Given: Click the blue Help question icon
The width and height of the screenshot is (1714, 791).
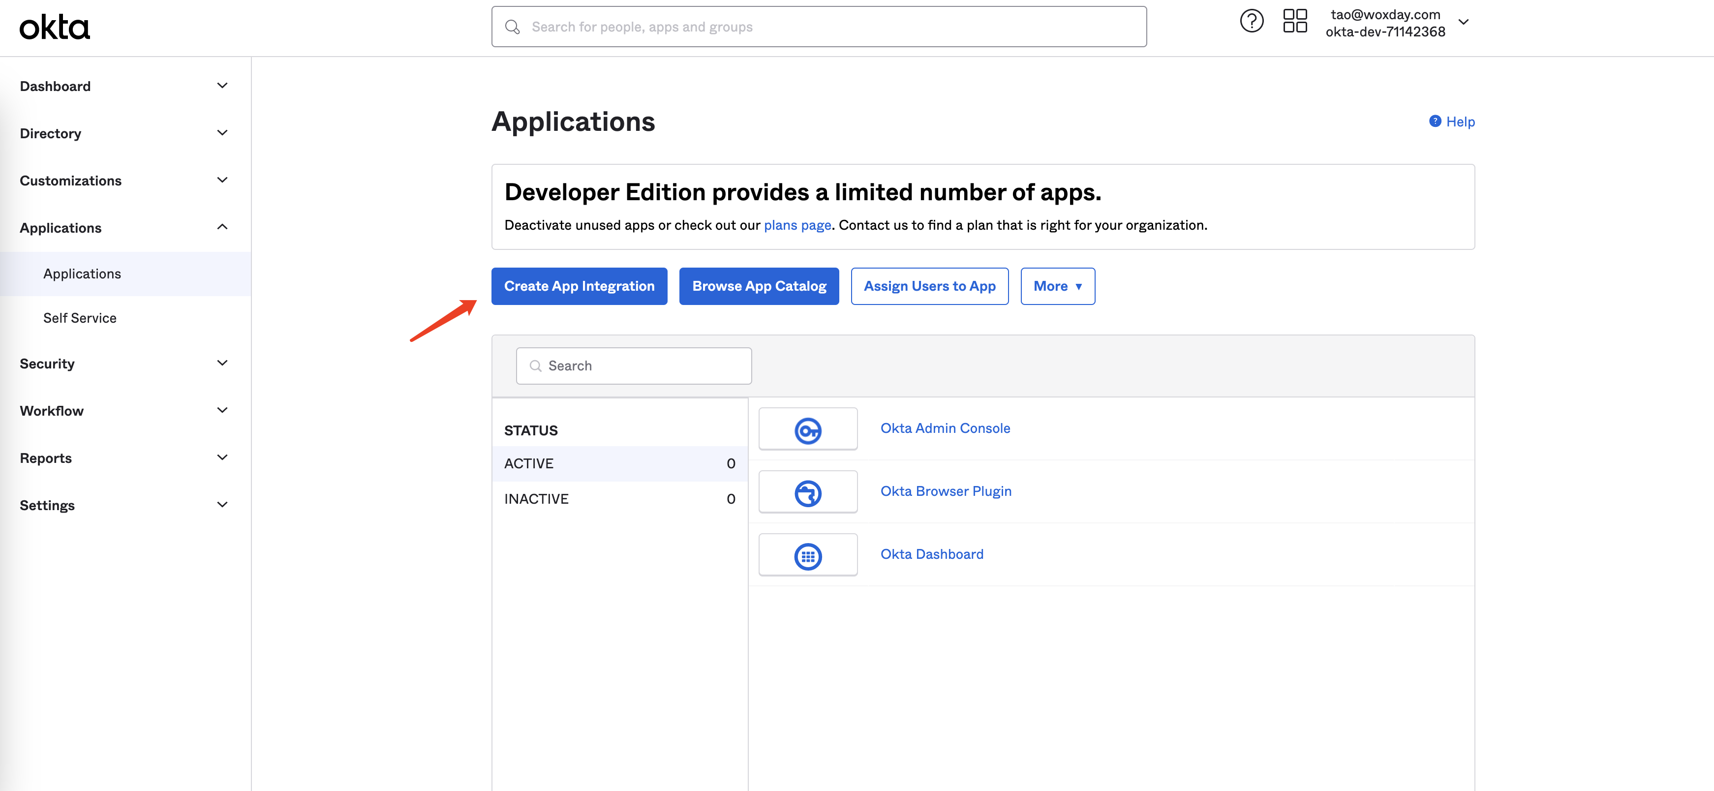Looking at the screenshot, I should 1435,121.
